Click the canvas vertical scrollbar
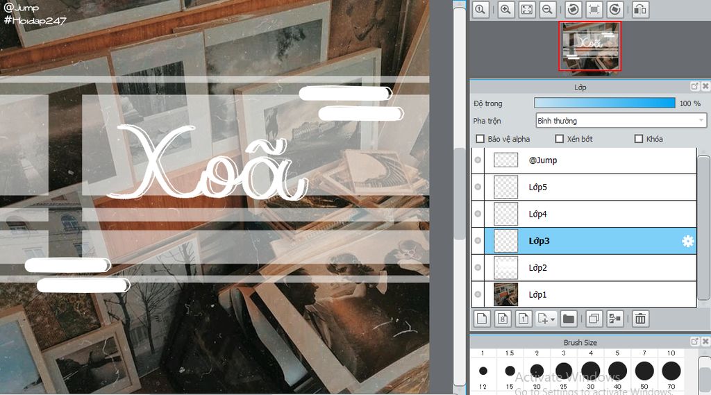The height and width of the screenshot is (395, 711). 460,193
